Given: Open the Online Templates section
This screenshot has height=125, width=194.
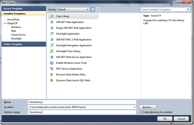Looking at the screenshot, I should tap(24, 44).
